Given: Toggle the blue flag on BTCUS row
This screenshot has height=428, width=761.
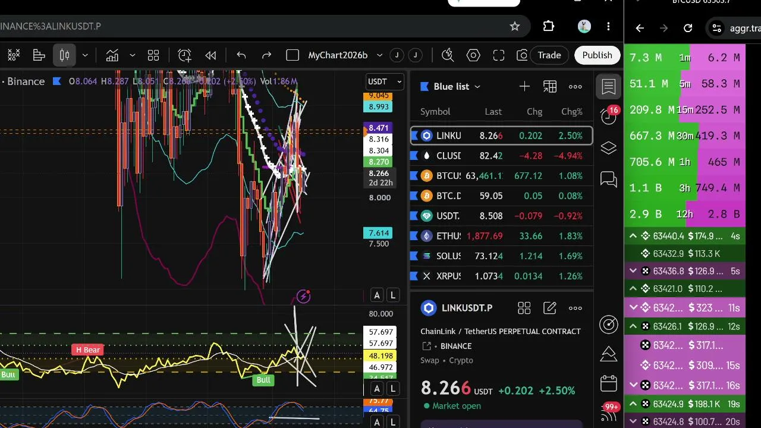Looking at the screenshot, I should (414, 176).
